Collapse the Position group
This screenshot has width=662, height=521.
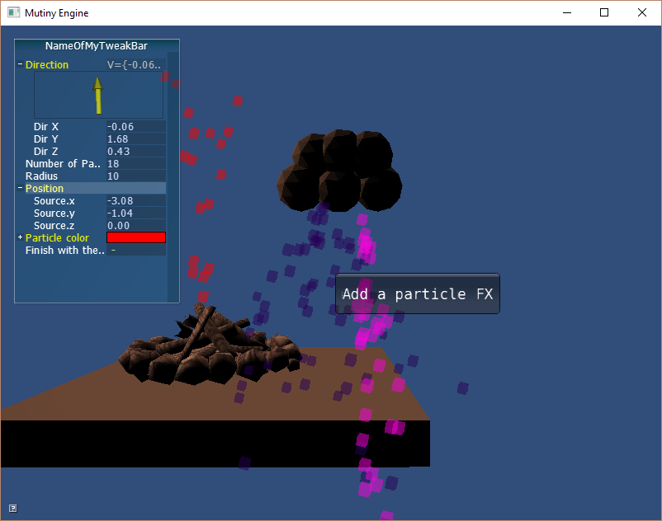[20, 189]
